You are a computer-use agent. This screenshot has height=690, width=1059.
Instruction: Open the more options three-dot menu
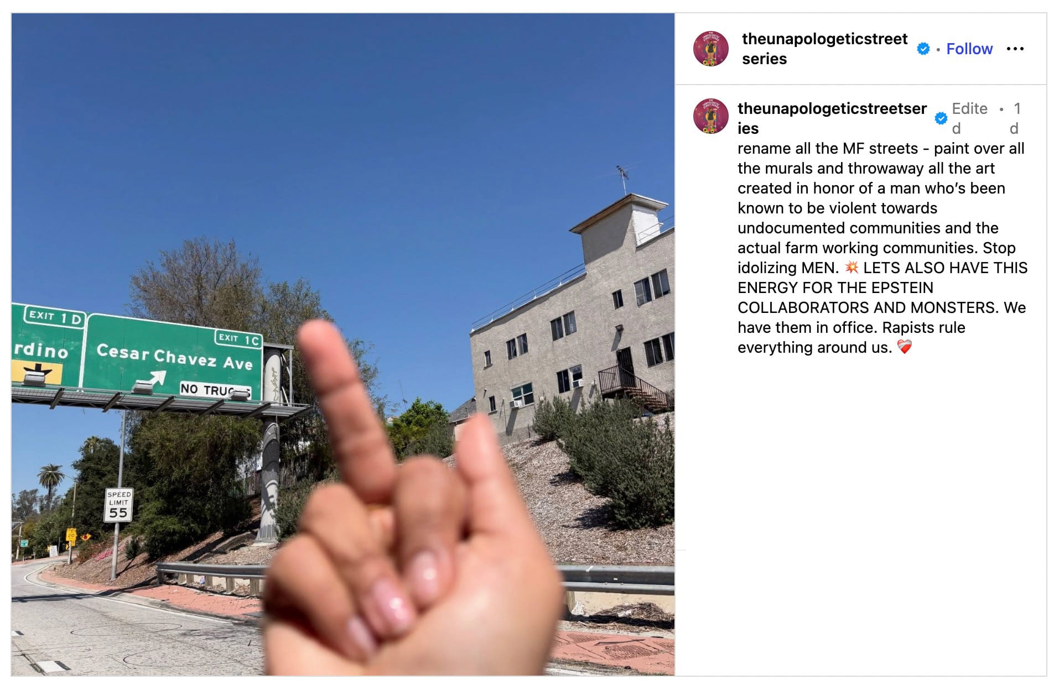point(1015,49)
